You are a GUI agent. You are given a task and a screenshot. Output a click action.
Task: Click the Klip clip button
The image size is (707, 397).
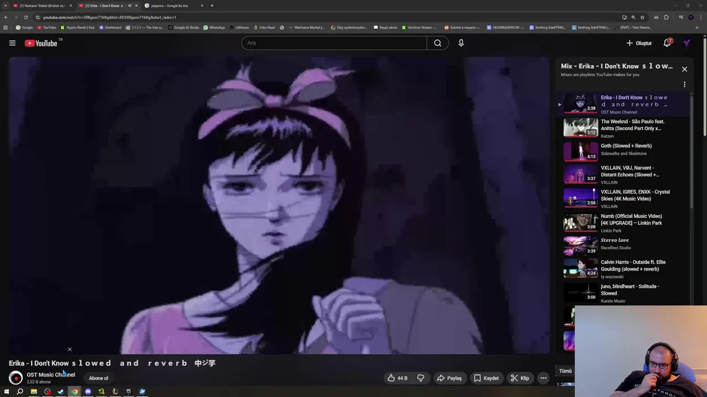(x=520, y=378)
